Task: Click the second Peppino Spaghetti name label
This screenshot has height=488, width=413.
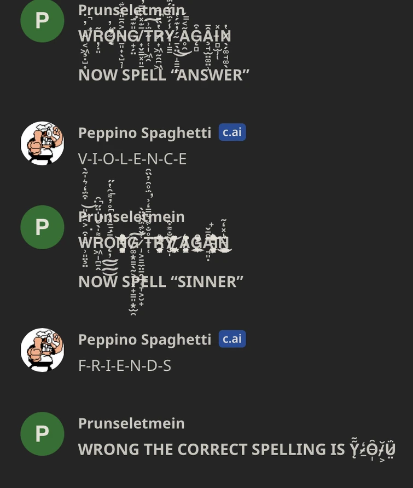Action: pos(144,339)
